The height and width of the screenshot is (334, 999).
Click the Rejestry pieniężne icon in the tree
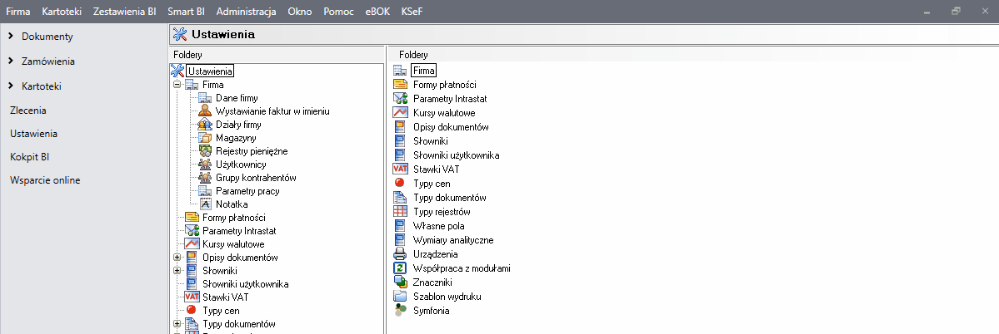click(x=206, y=151)
